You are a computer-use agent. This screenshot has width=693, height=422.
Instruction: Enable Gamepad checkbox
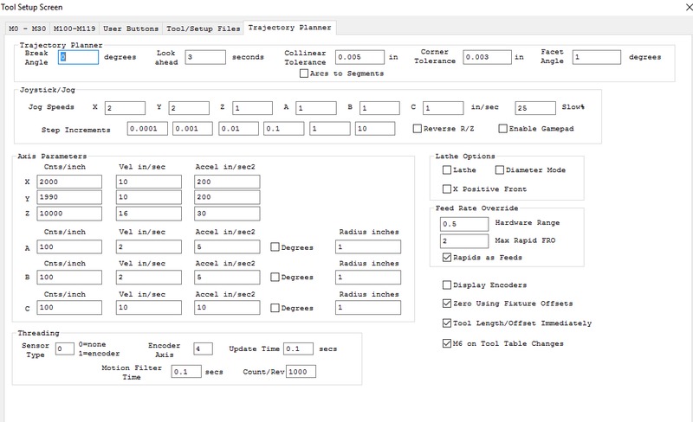(x=503, y=129)
